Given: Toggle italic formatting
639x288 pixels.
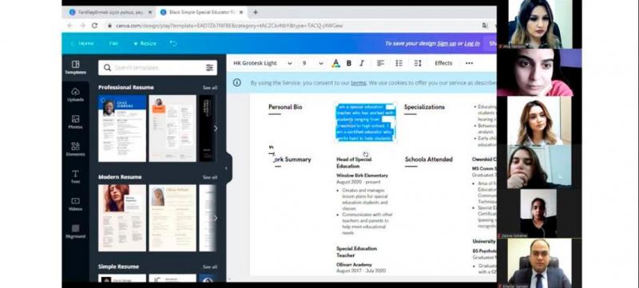Looking at the screenshot, I should tap(362, 63).
